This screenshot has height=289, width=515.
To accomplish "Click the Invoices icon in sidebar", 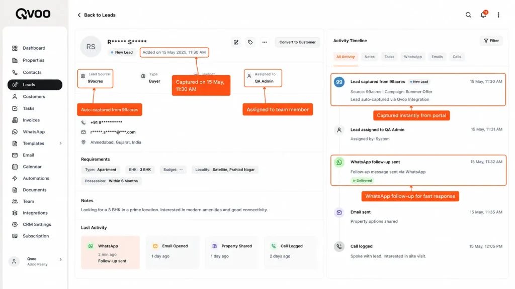I will tap(15, 120).
